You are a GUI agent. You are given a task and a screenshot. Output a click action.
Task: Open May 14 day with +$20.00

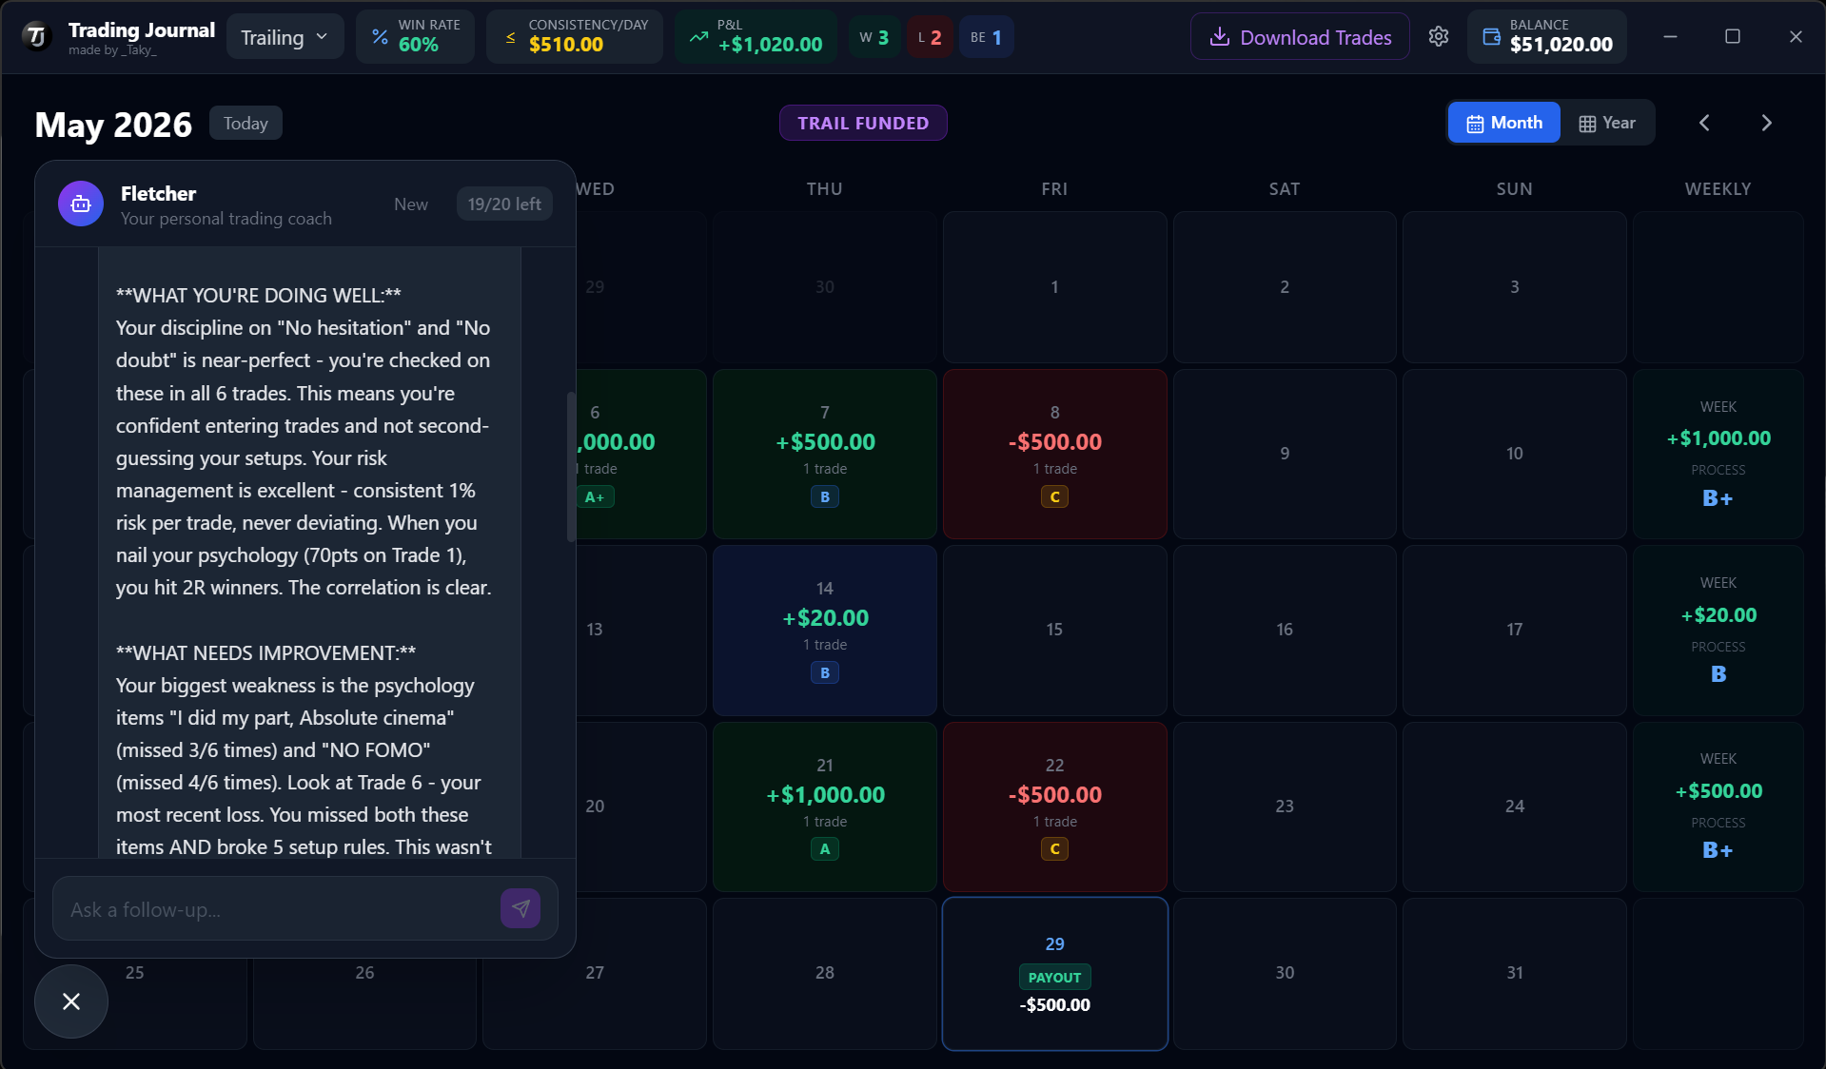click(824, 630)
